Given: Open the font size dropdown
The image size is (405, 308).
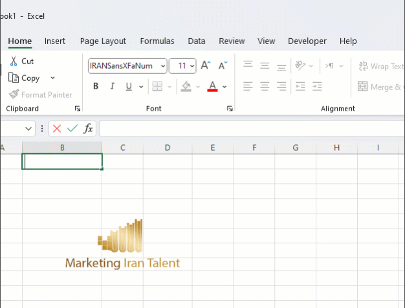Looking at the screenshot, I should 192,66.
